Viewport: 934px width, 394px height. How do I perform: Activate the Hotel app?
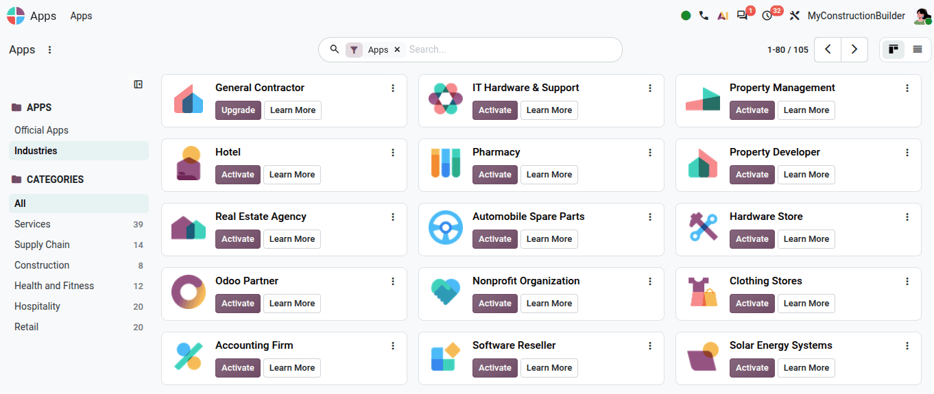pyautogui.click(x=238, y=175)
